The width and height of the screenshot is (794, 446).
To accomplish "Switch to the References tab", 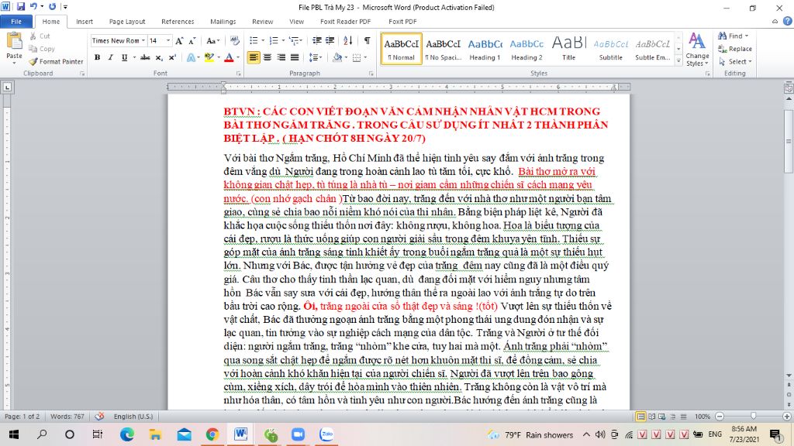I will 178,21.
